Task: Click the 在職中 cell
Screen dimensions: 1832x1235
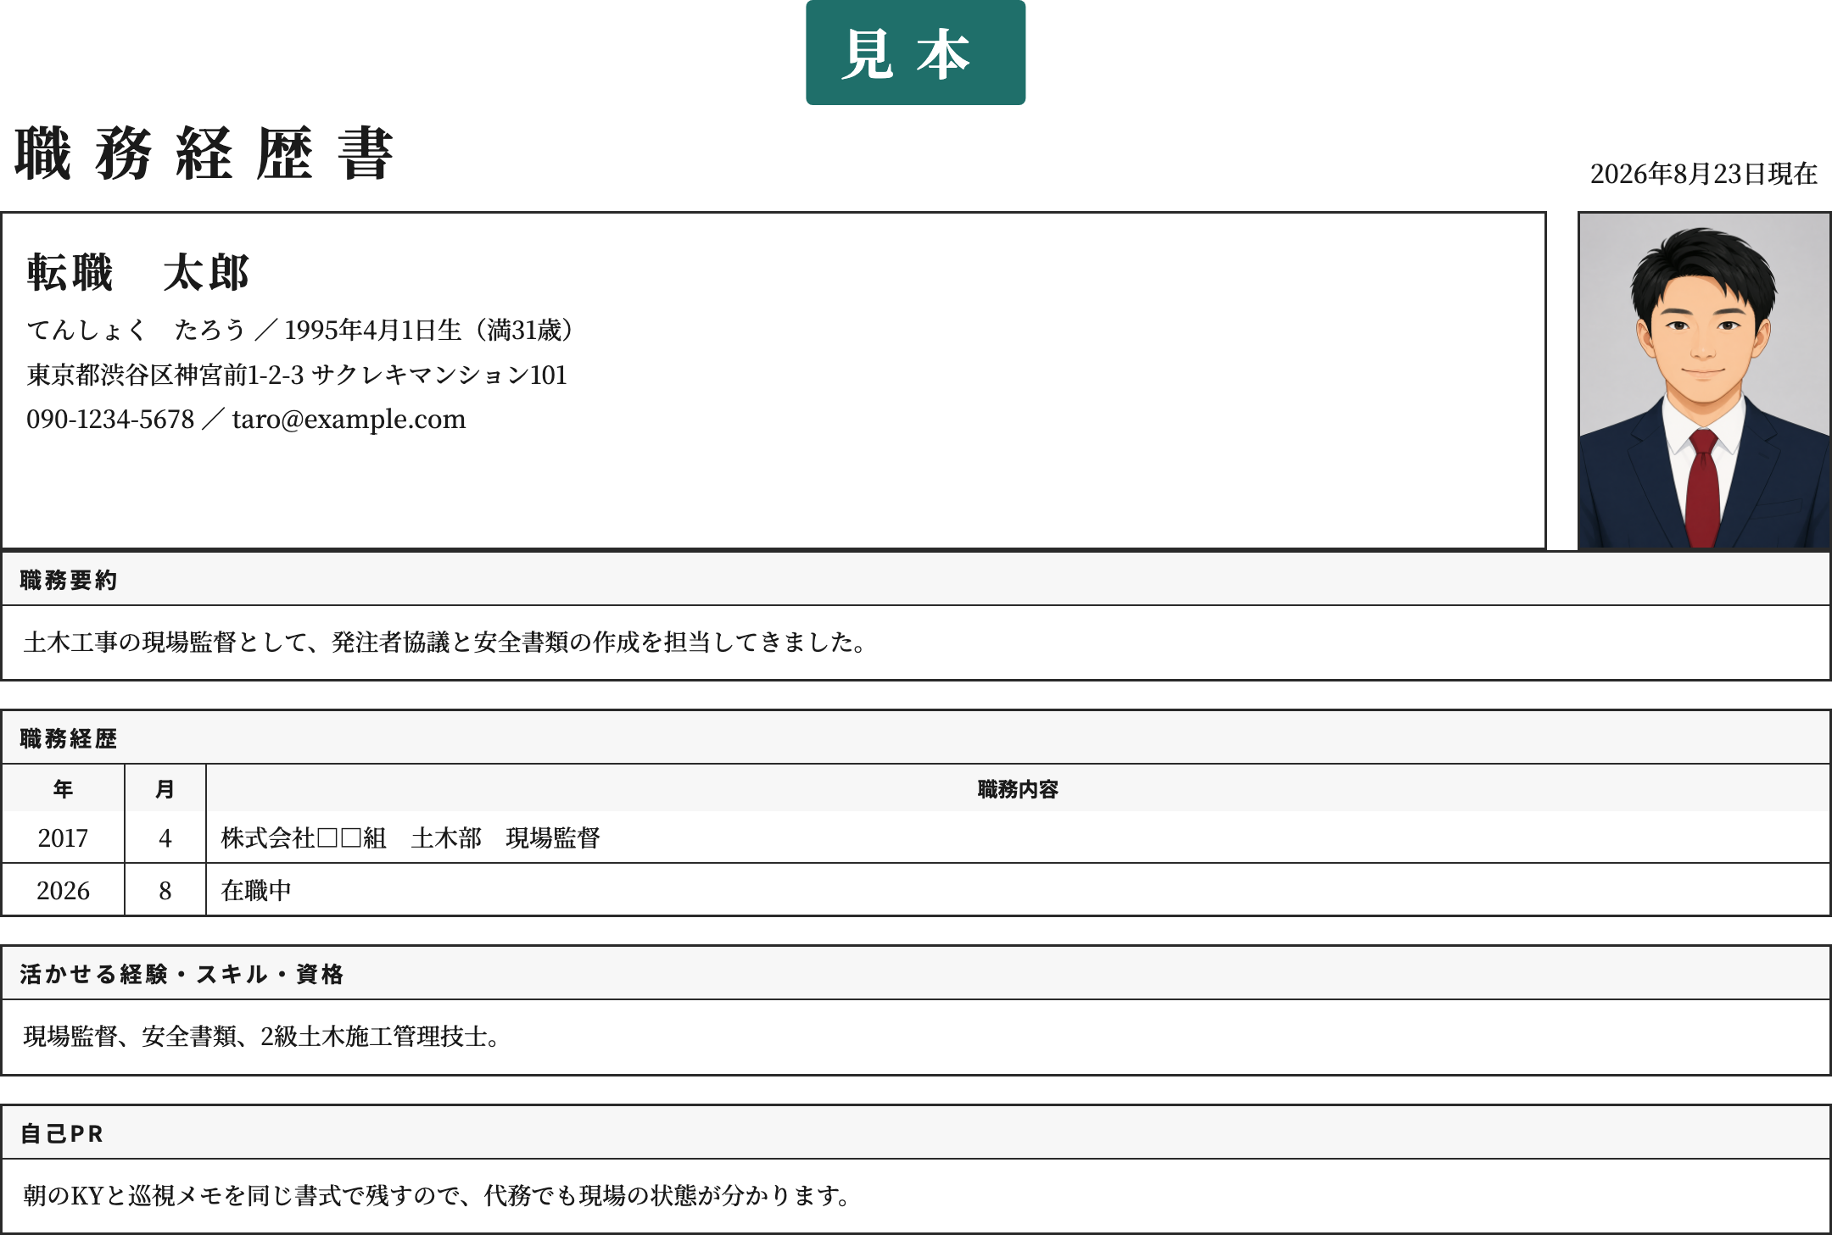Action: tap(1018, 890)
